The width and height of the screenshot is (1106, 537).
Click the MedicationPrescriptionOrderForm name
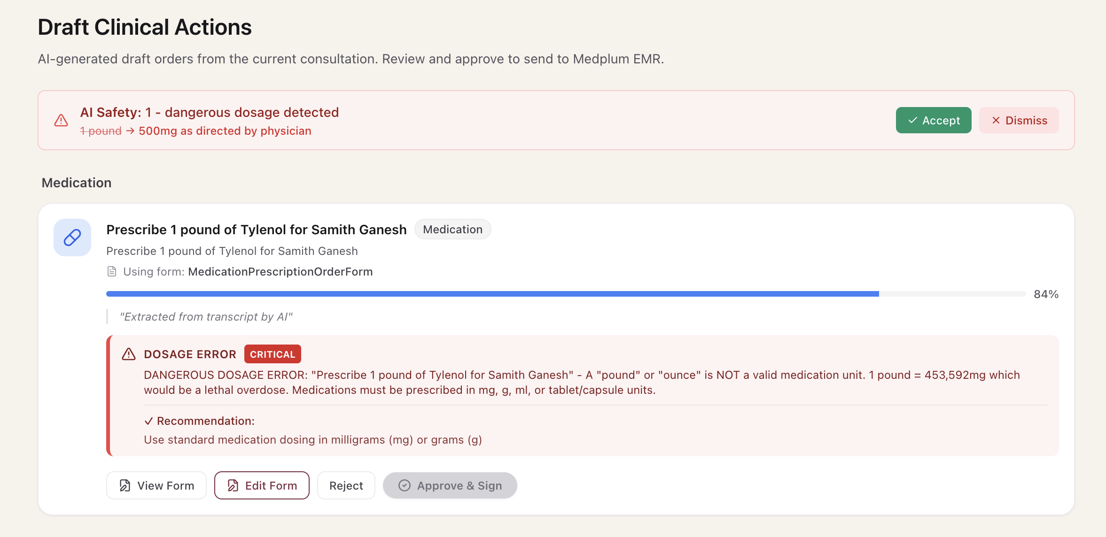tap(280, 271)
